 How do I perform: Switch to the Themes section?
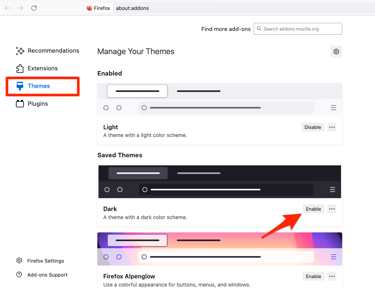pos(39,86)
